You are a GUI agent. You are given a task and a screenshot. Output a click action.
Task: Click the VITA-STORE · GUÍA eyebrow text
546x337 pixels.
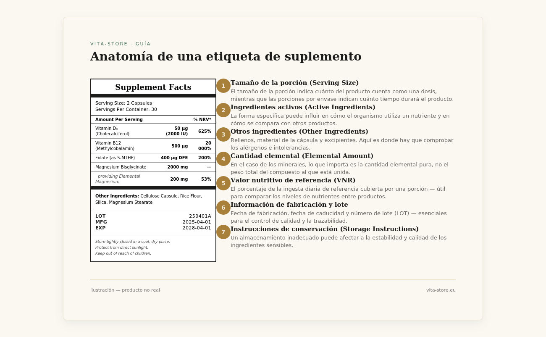point(121,44)
